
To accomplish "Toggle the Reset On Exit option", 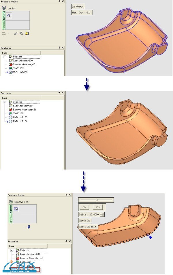I will tap(88, 227).
